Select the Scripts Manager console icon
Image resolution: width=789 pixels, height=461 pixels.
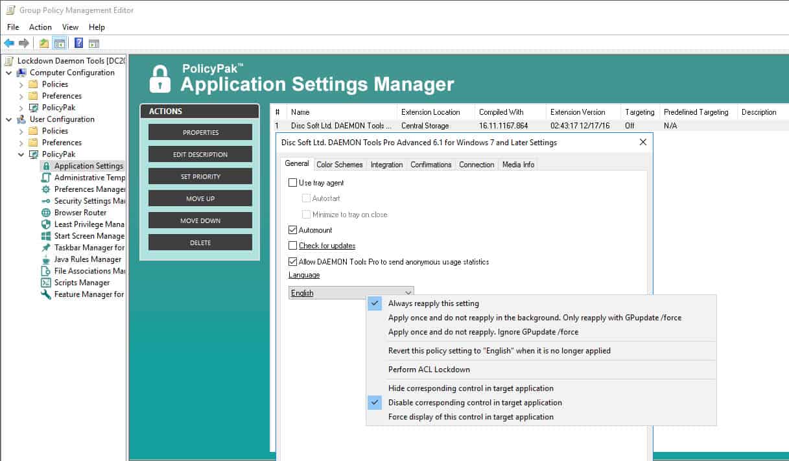click(x=46, y=283)
